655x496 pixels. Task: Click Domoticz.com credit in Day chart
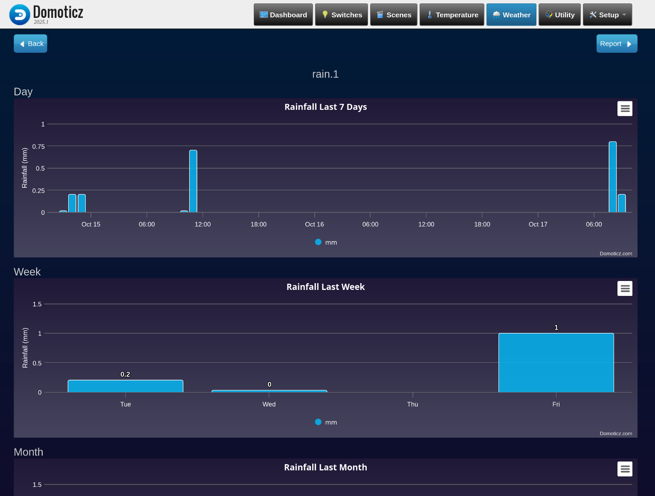[x=616, y=254]
